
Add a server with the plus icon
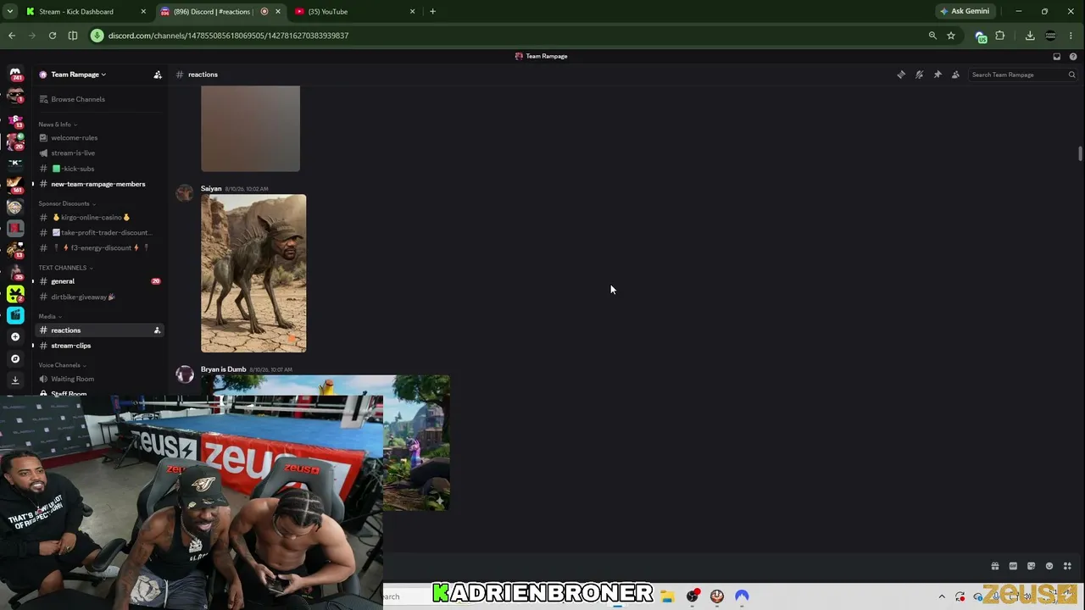[15, 336]
